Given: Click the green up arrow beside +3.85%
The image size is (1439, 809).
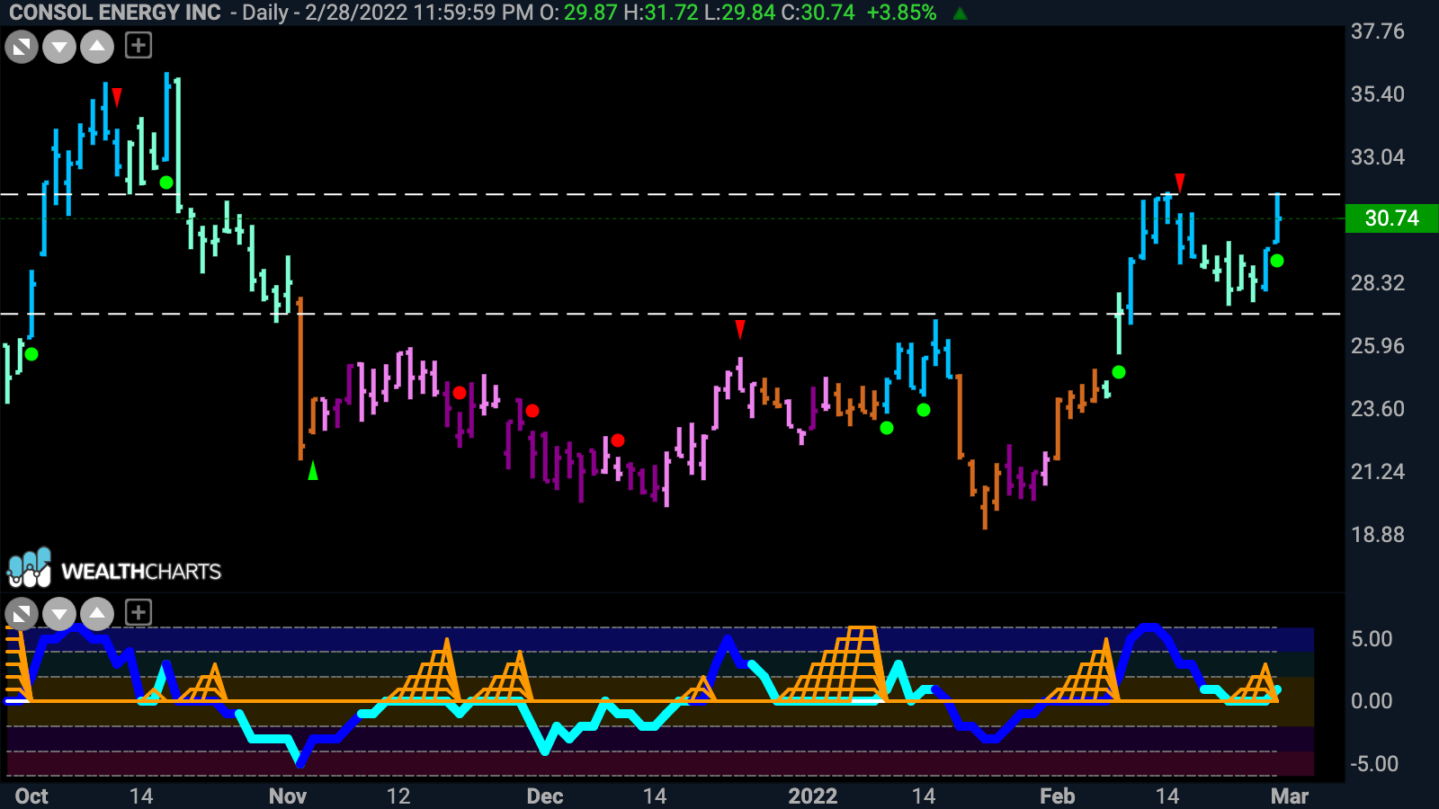Looking at the screenshot, I should [961, 13].
